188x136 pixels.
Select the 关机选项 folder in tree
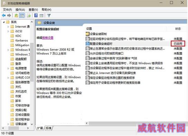[19, 92]
